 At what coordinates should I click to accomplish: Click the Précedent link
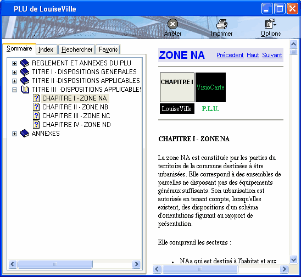pos(230,55)
